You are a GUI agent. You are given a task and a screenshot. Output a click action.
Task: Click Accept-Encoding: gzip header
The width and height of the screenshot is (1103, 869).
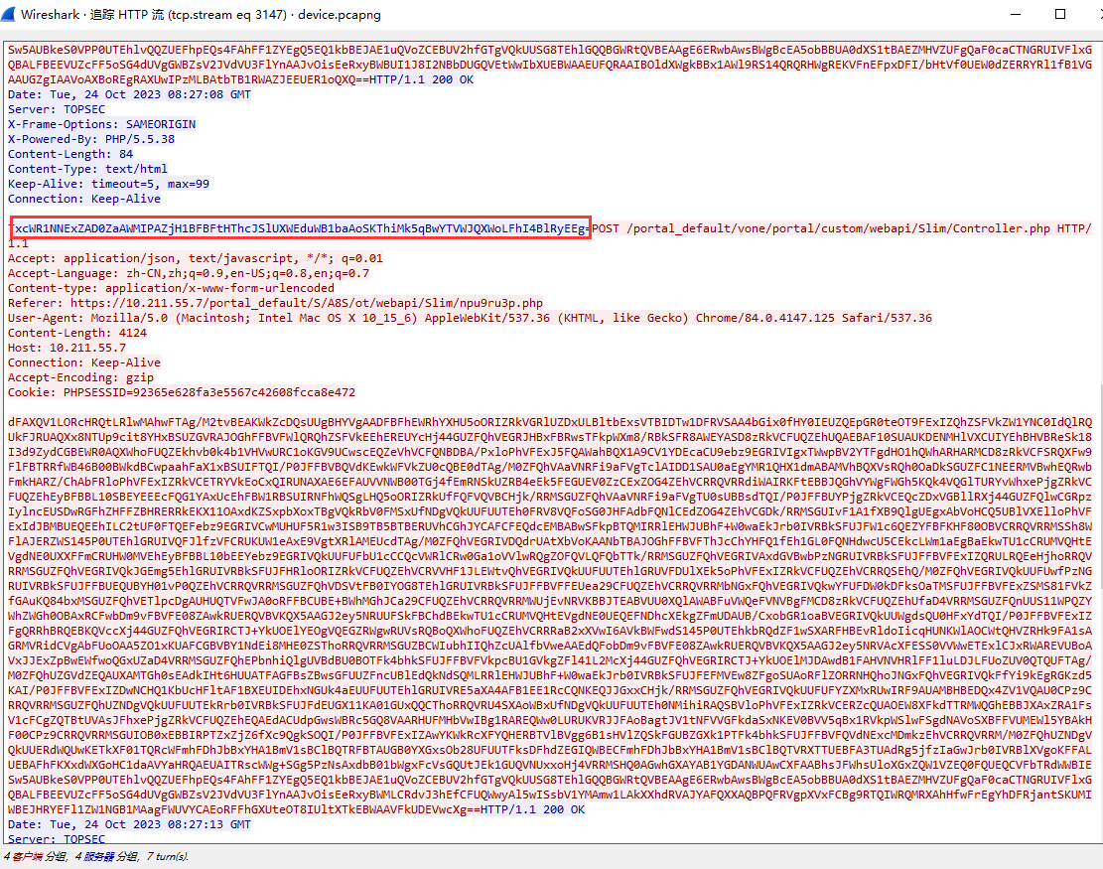(80, 377)
